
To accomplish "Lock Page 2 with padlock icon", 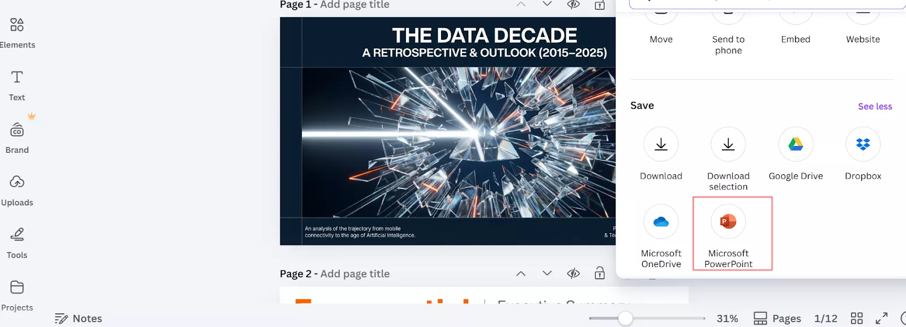I will [600, 274].
